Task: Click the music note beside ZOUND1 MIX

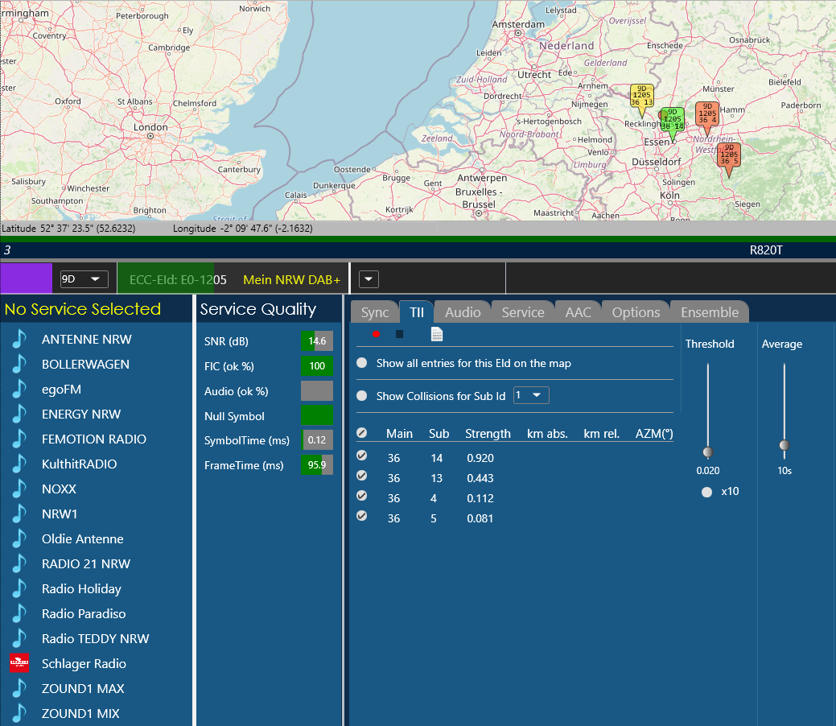Action: click(x=19, y=714)
